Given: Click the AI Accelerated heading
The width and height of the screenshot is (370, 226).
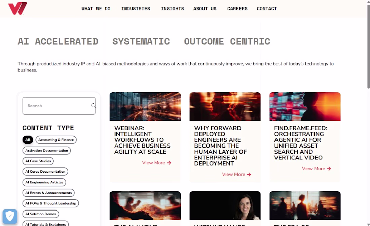Looking at the screenshot, I should [58, 42].
